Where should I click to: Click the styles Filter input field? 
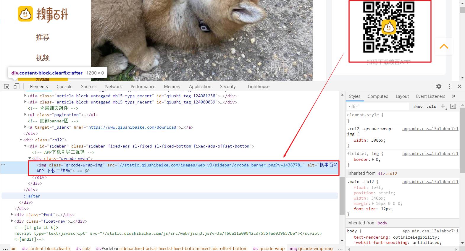[x=378, y=106]
